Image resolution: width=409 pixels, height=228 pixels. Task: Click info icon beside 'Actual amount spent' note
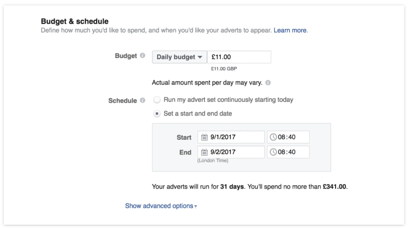268,83
